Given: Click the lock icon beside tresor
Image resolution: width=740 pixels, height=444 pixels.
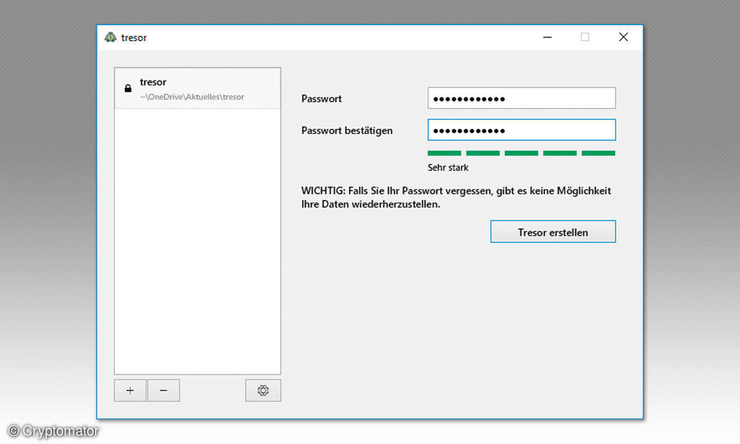Looking at the screenshot, I should (x=128, y=89).
